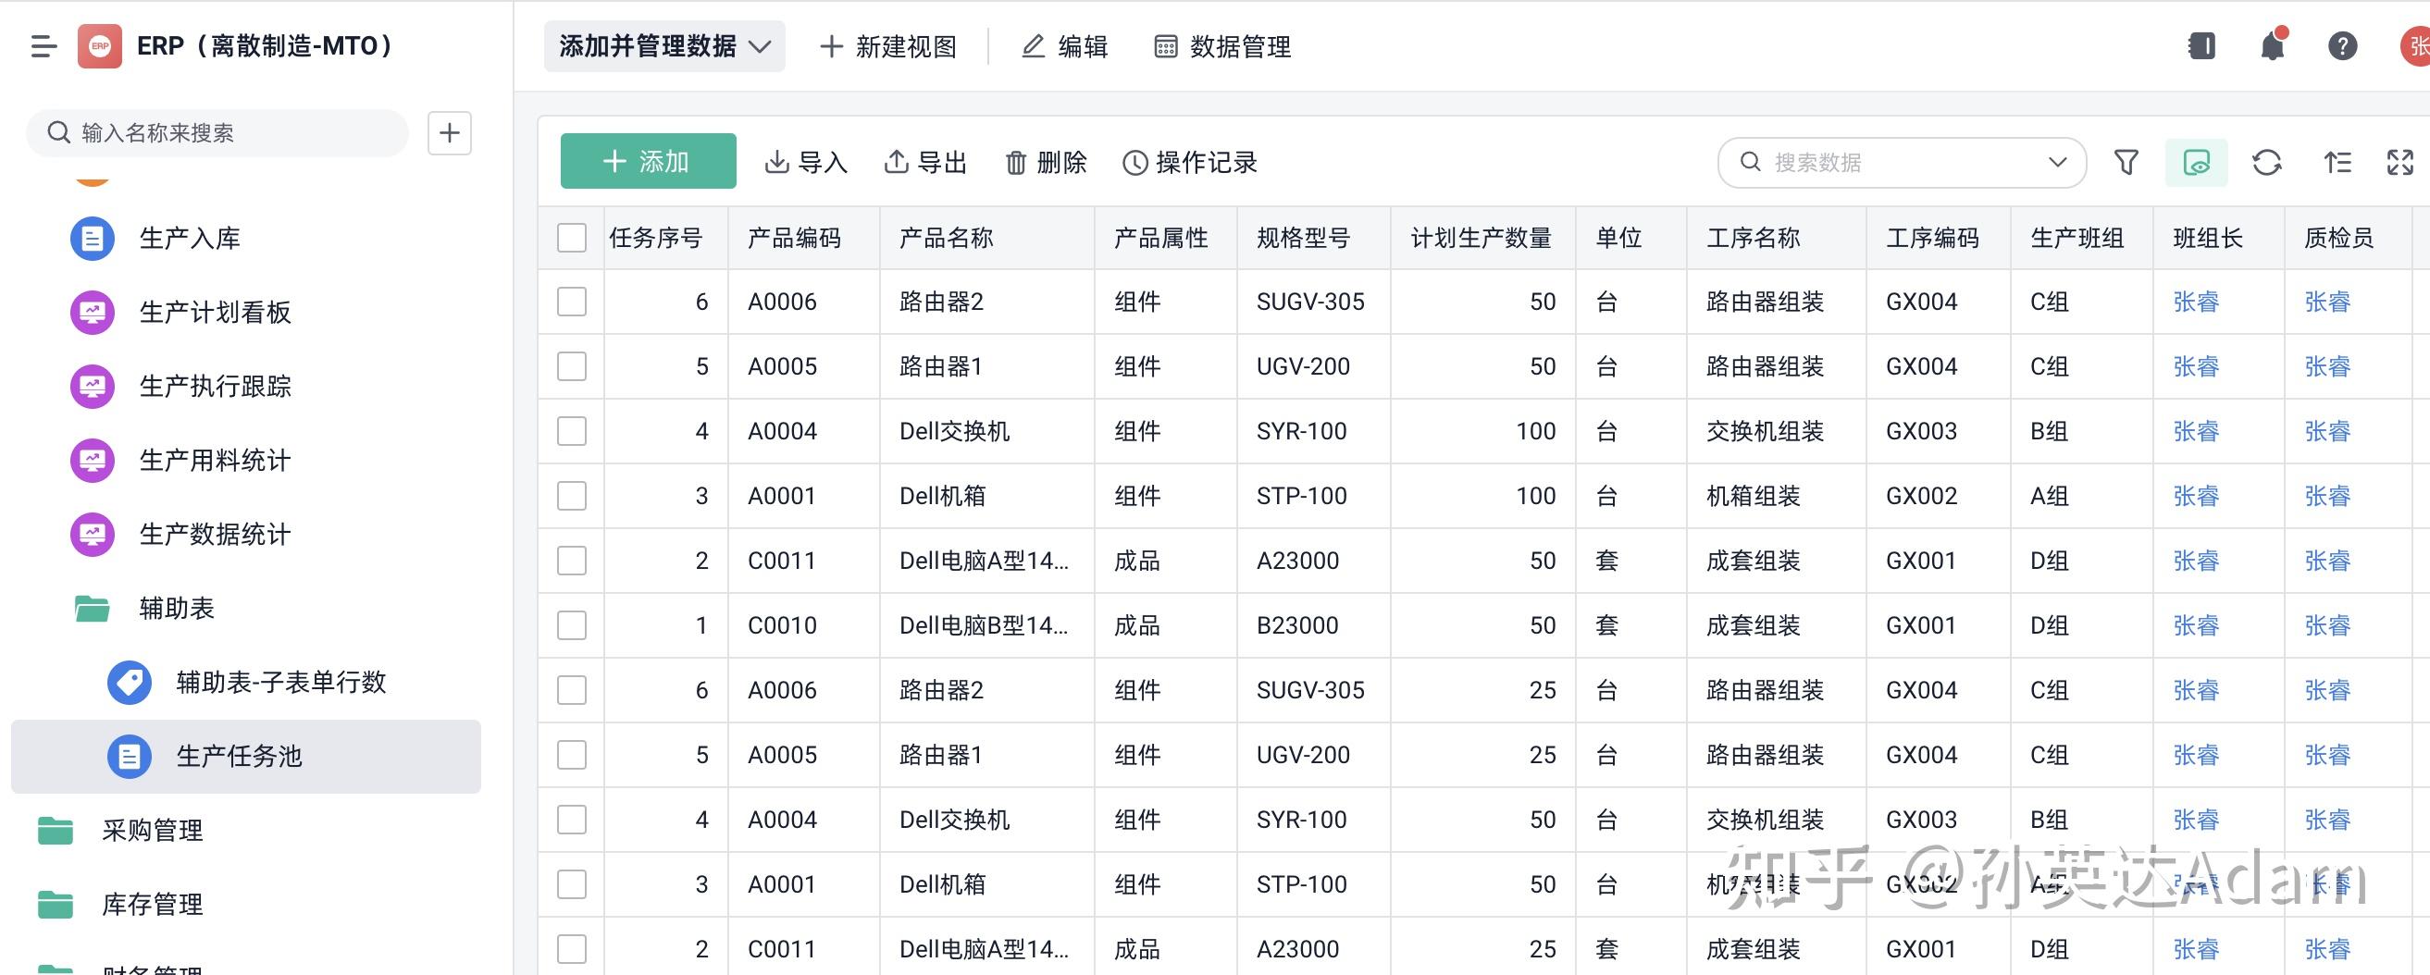Collapse the sidebar with the hamburger icon

(x=43, y=46)
